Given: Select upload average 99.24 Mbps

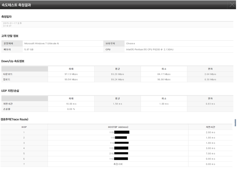Looking at the screenshot, I should [x=117, y=80].
